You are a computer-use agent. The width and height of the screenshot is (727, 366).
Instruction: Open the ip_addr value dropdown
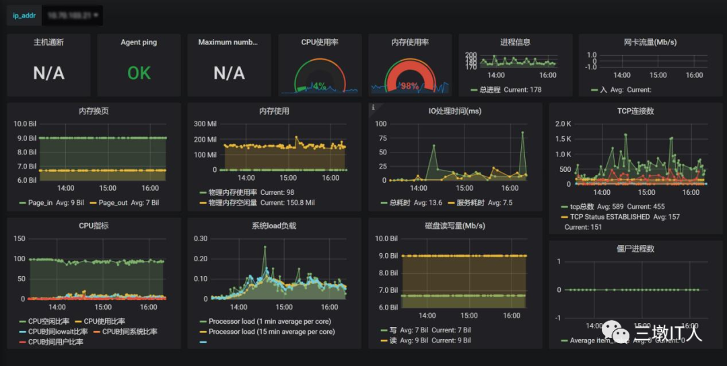pos(72,15)
